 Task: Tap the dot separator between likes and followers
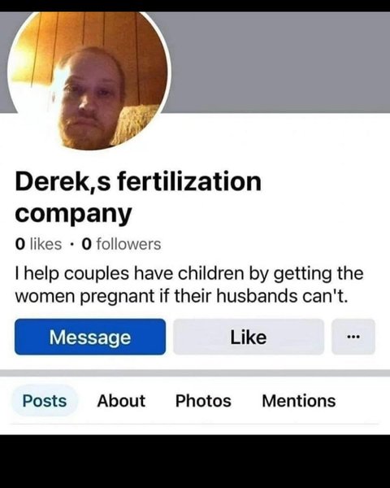pos(71,244)
